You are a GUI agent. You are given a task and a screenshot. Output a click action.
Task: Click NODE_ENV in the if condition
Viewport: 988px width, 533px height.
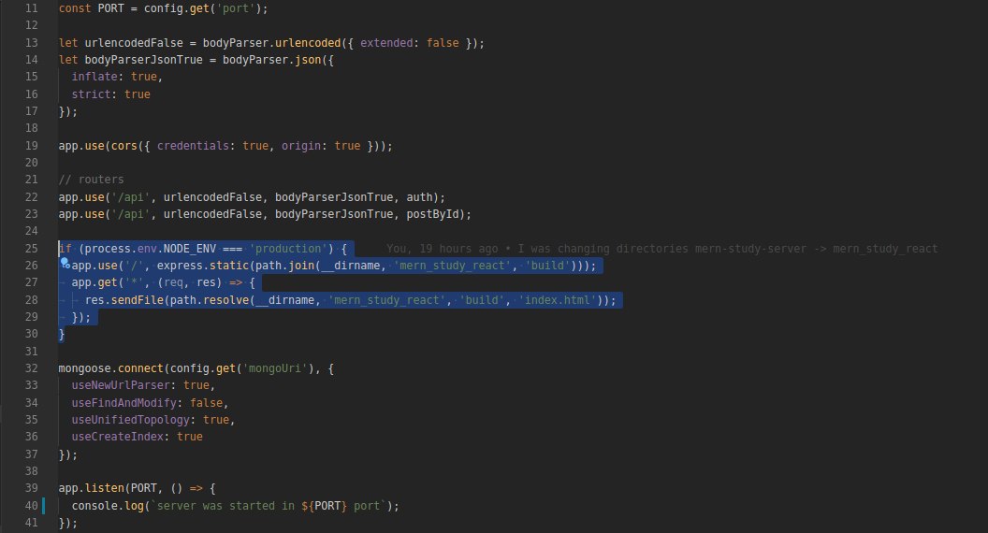pyautogui.click(x=190, y=248)
